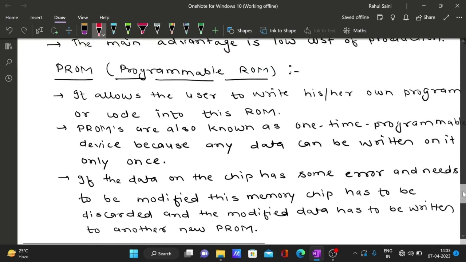Open Microsoft Store from taskbar
The width and height of the screenshot is (466, 262).
pyautogui.click(x=253, y=254)
